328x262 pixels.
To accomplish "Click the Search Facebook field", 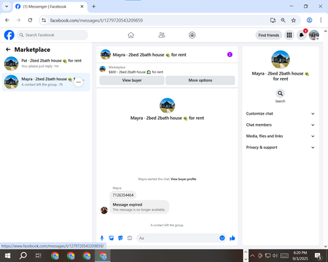I will tap(52, 35).
